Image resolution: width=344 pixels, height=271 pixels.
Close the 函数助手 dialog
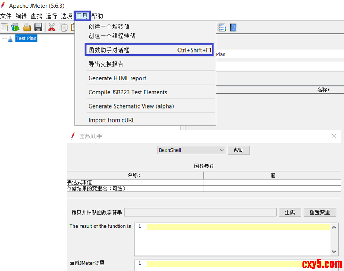click(x=334, y=136)
